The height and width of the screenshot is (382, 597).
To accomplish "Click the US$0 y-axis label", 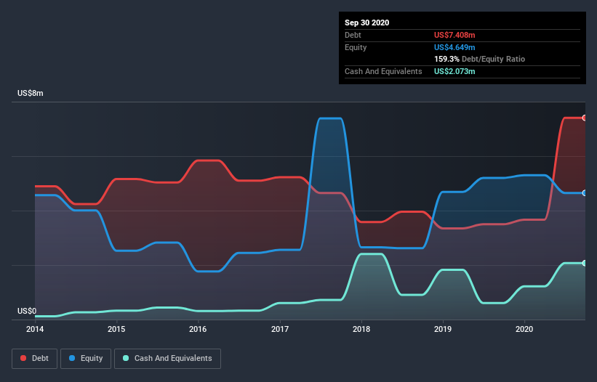I will (27, 312).
